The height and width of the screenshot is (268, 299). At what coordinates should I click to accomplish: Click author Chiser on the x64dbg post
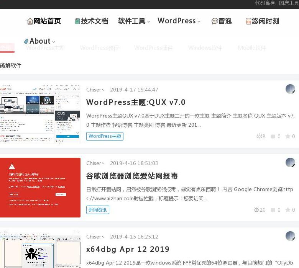95,237
